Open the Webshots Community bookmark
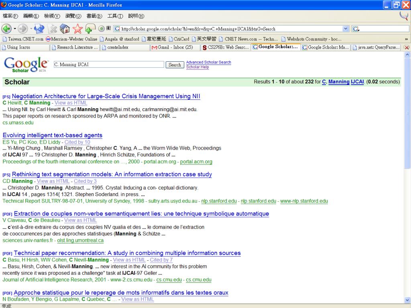The image size is (411, 308). coord(311,39)
